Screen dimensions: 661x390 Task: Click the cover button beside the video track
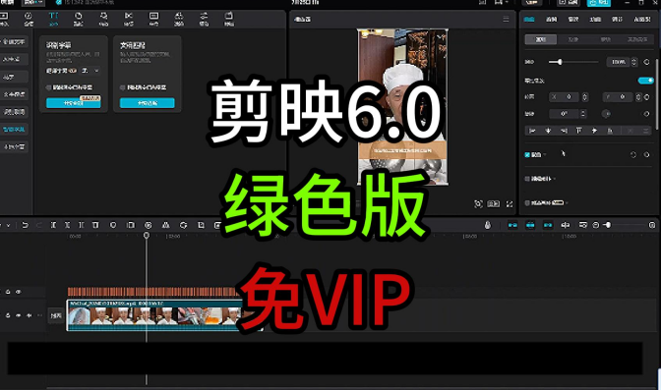click(56, 315)
